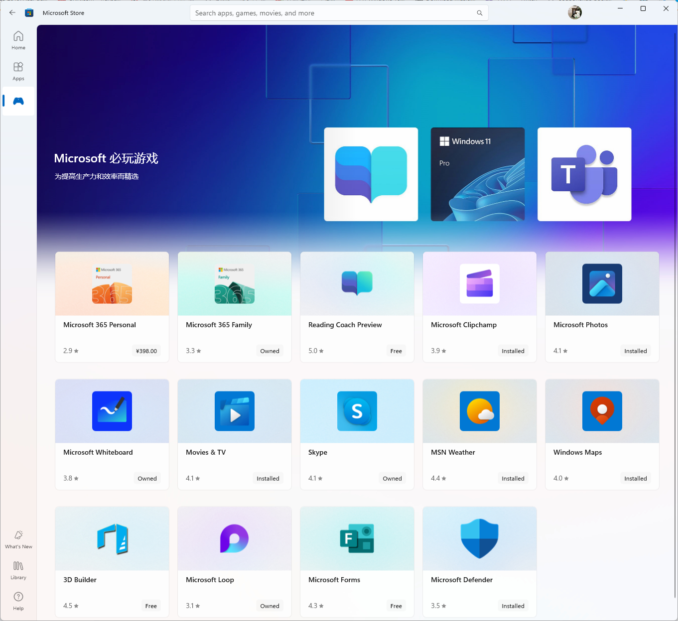The image size is (678, 621).
Task: Select the Gaming controller sidebar icon
Action: coord(18,101)
